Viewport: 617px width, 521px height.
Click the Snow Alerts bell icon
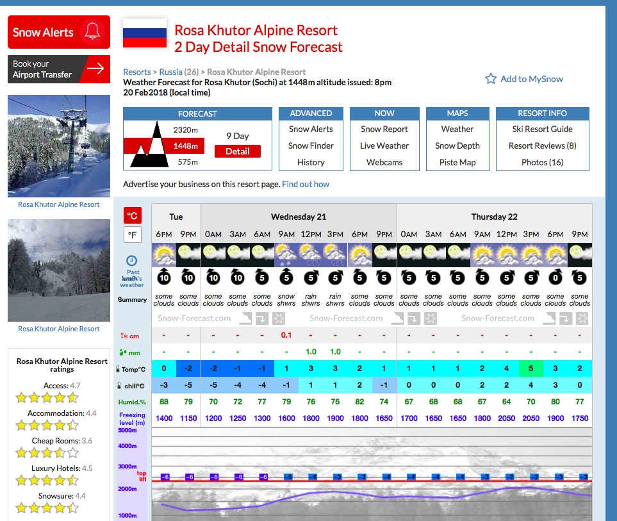pyautogui.click(x=92, y=31)
